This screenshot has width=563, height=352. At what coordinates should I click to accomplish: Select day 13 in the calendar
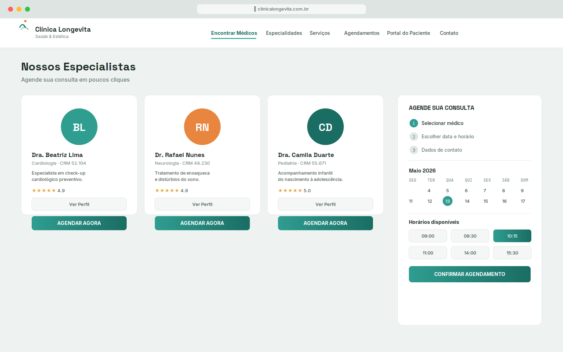(x=448, y=201)
